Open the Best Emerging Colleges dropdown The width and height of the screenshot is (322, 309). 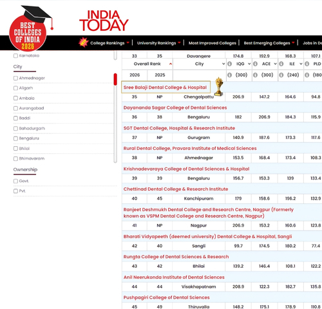click(269, 43)
